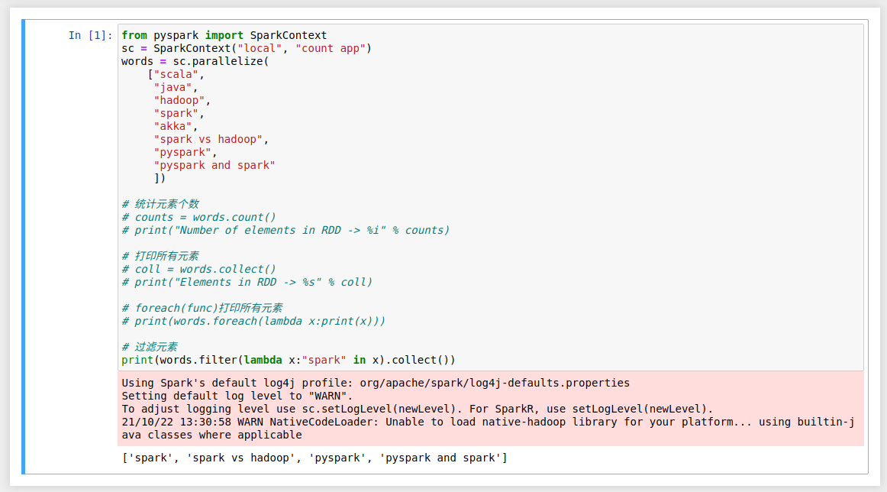Click the '# 统计元素个数' comment
Screen dimensions: 887x492
(160, 204)
